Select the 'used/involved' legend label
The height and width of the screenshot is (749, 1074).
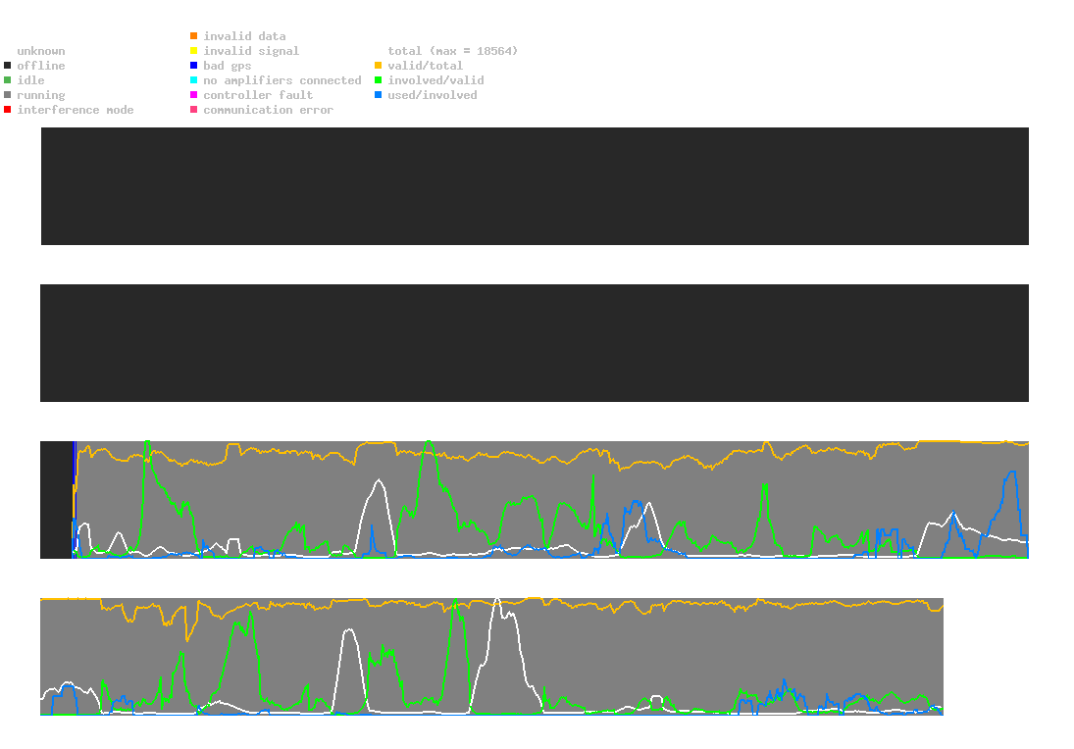[433, 95]
